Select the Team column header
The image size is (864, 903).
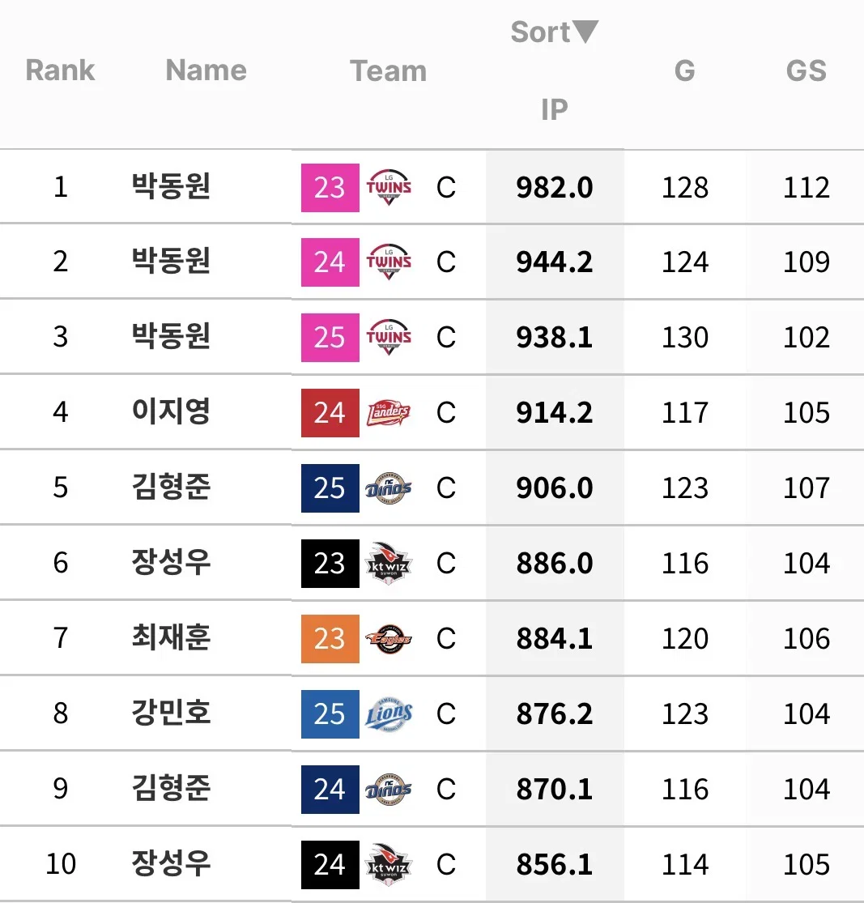pos(389,70)
